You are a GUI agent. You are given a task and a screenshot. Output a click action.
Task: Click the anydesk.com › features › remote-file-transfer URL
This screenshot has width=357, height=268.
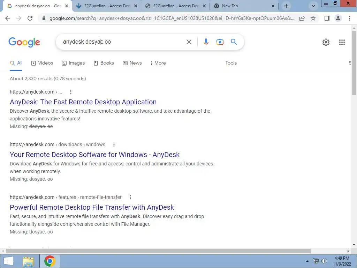coord(66,197)
